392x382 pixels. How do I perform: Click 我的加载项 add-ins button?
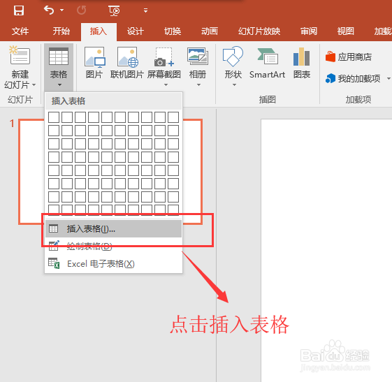[353, 78]
